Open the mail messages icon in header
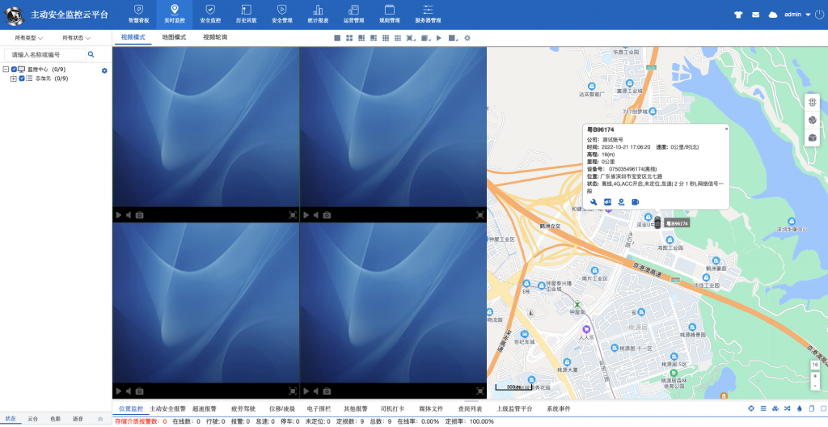Viewport: 828px width, 427px height. 756,15
